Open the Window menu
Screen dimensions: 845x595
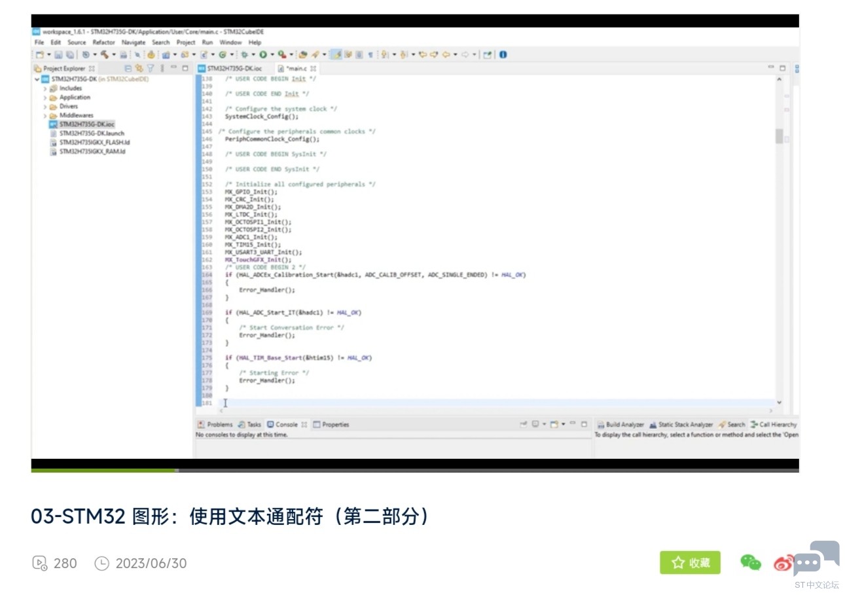pos(230,43)
